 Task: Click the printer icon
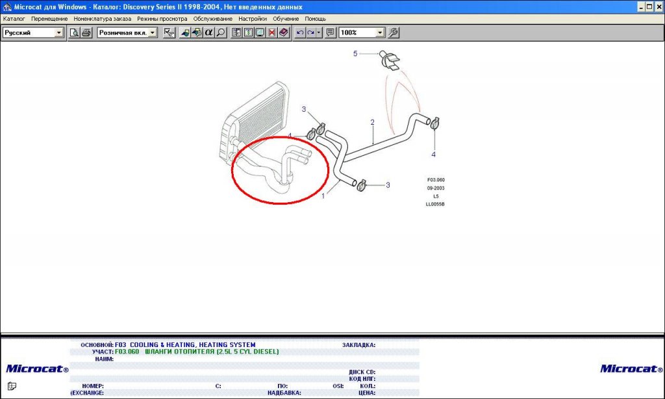pos(86,32)
